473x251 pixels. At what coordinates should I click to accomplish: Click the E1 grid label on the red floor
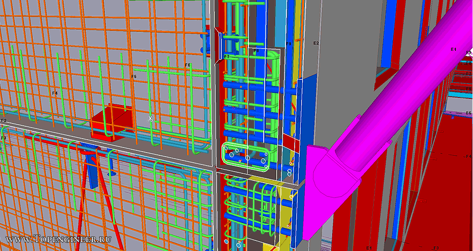pyautogui.click(x=369, y=248)
